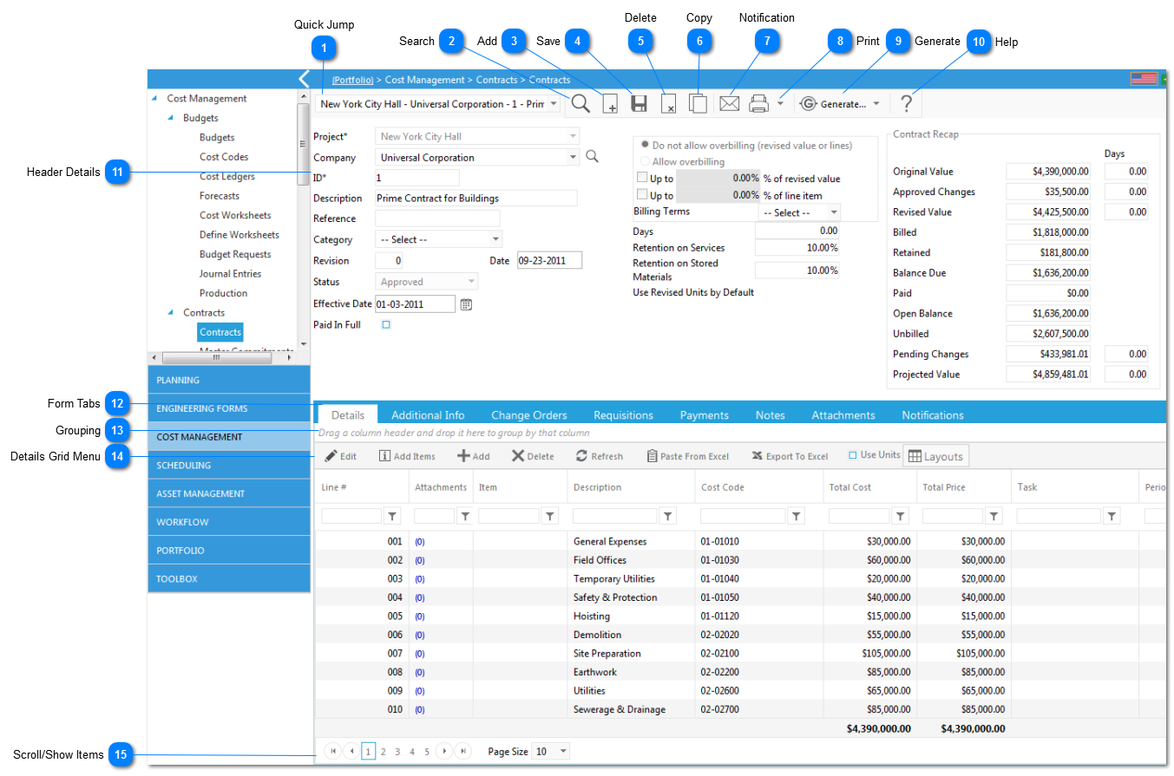The width and height of the screenshot is (1174, 776).
Task: Toggle Up to % of line item checkbox
Action: (642, 195)
